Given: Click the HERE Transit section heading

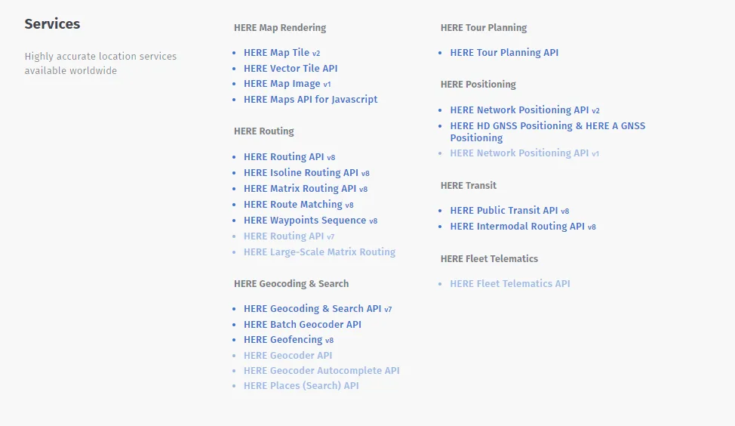Looking at the screenshot, I should click(x=469, y=186).
